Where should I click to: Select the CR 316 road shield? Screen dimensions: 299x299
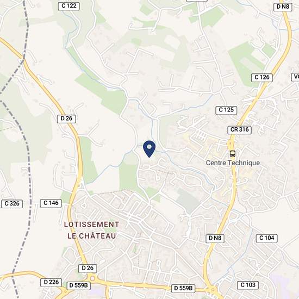coord(240,130)
